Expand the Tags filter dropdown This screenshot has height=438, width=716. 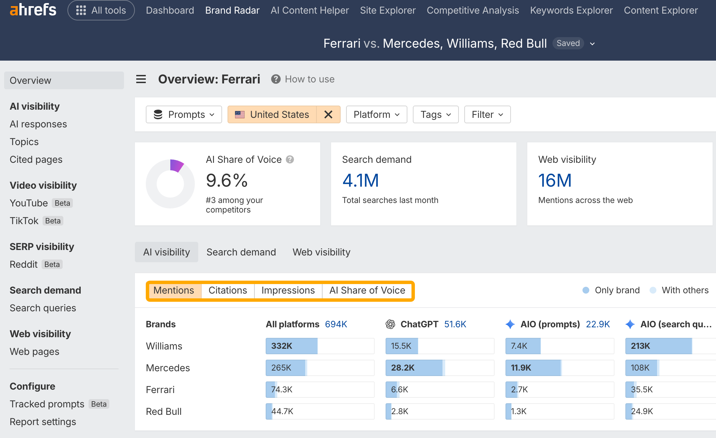[436, 114]
